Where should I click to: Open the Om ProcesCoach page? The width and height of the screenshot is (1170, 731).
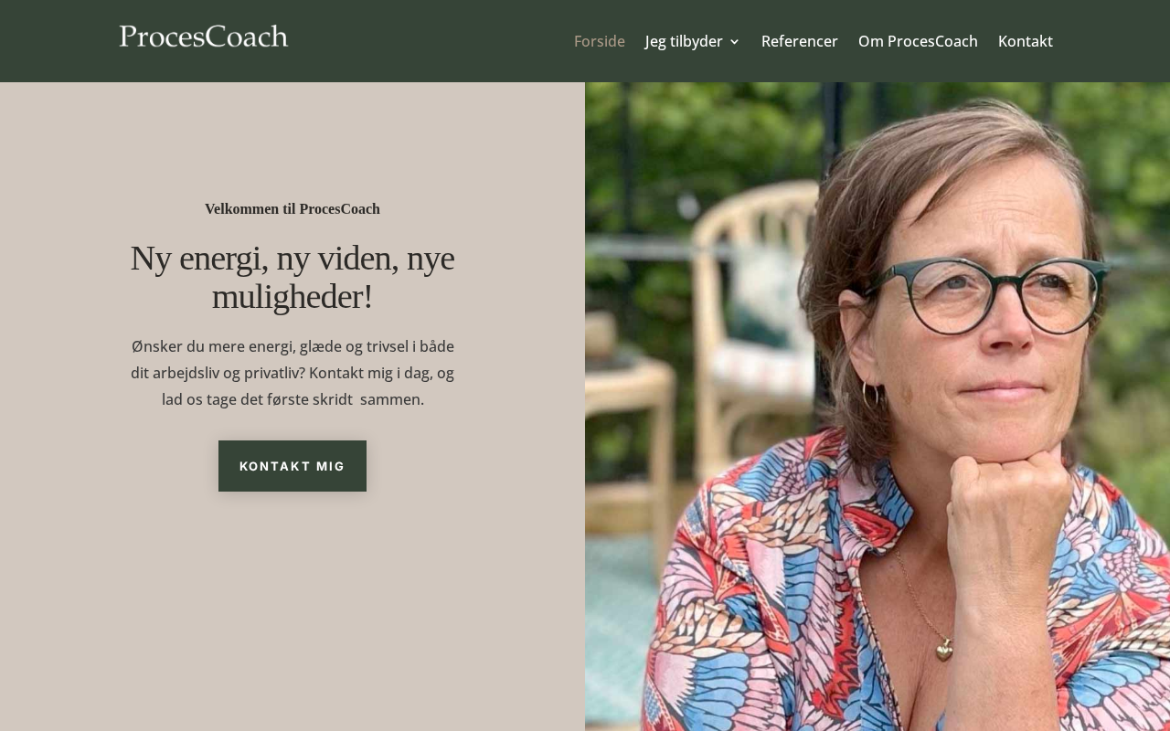click(918, 41)
